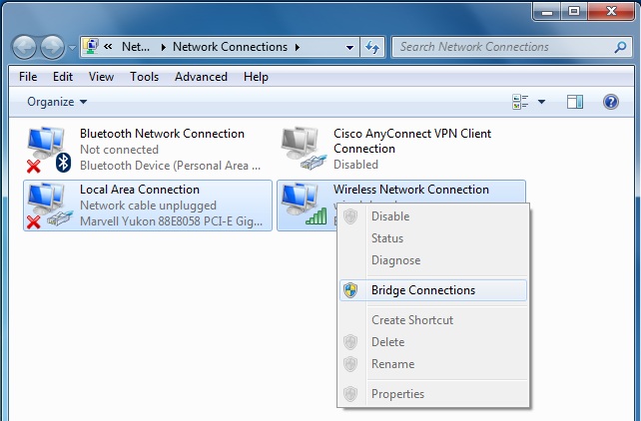The height and width of the screenshot is (421, 641).
Task: Open the Advanced menu
Action: 201,77
